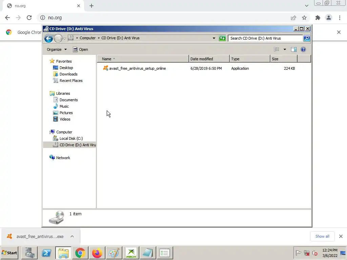
Task: Open Network in navigation pane
Action: tap(63, 158)
